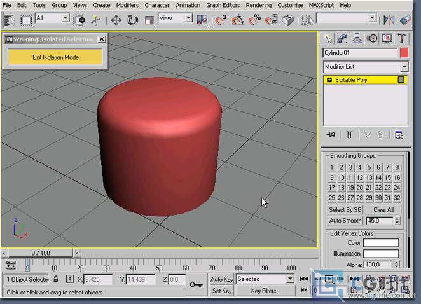The image size is (421, 304).
Task: Toggle Percent Snap
Action: click(254, 20)
